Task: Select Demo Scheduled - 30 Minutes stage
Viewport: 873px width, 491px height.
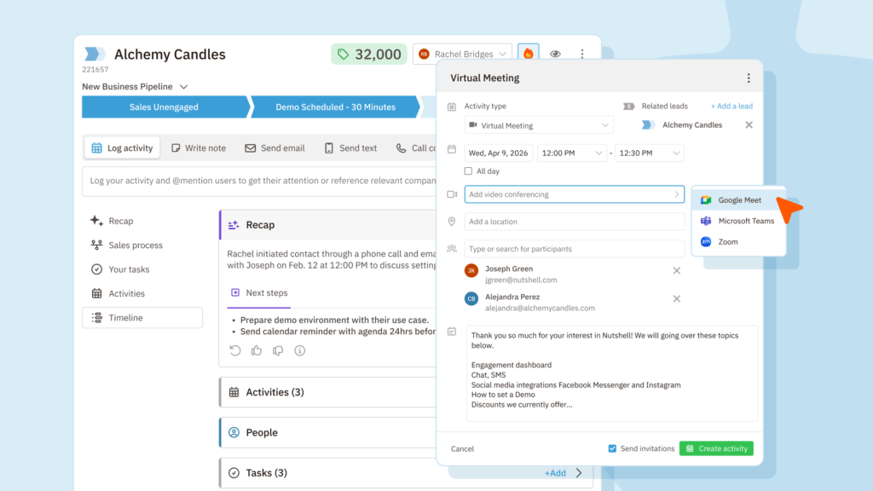Action: pyautogui.click(x=335, y=107)
